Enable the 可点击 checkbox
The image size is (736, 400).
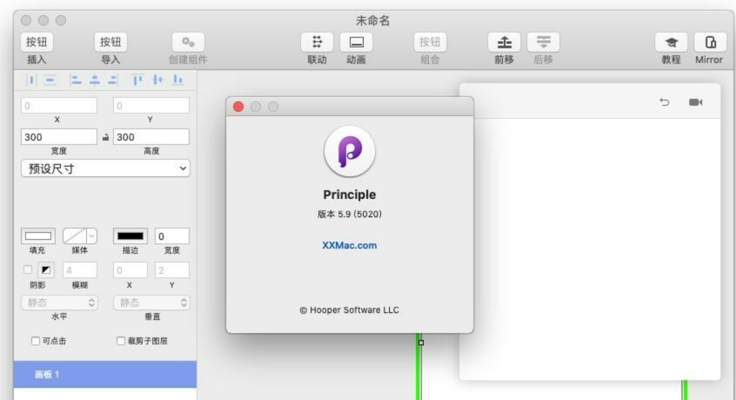(x=35, y=341)
